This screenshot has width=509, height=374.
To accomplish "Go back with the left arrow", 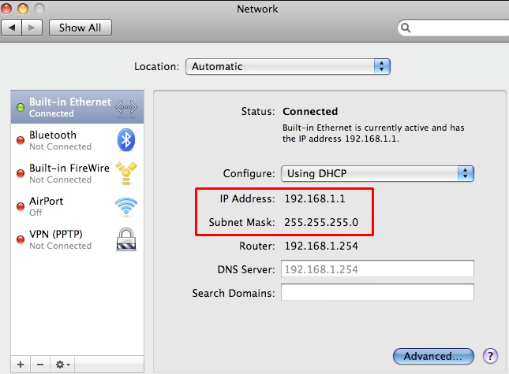I will click(x=12, y=28).
